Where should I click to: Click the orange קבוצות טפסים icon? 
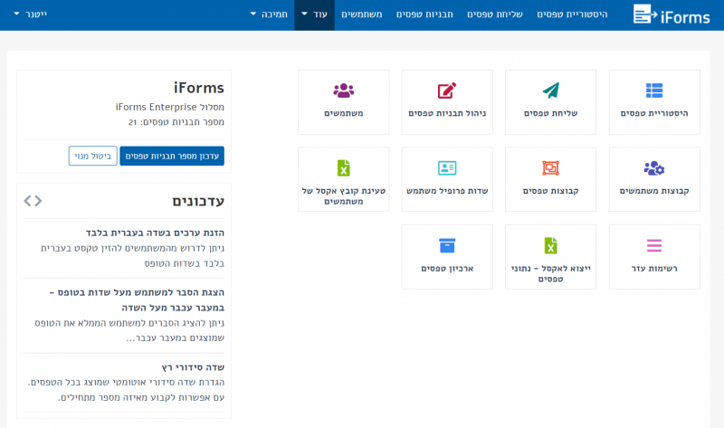pyautogui.click(x=550, y=168)
